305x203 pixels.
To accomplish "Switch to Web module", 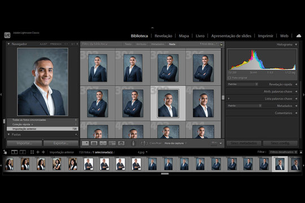I will pos(284,36).
